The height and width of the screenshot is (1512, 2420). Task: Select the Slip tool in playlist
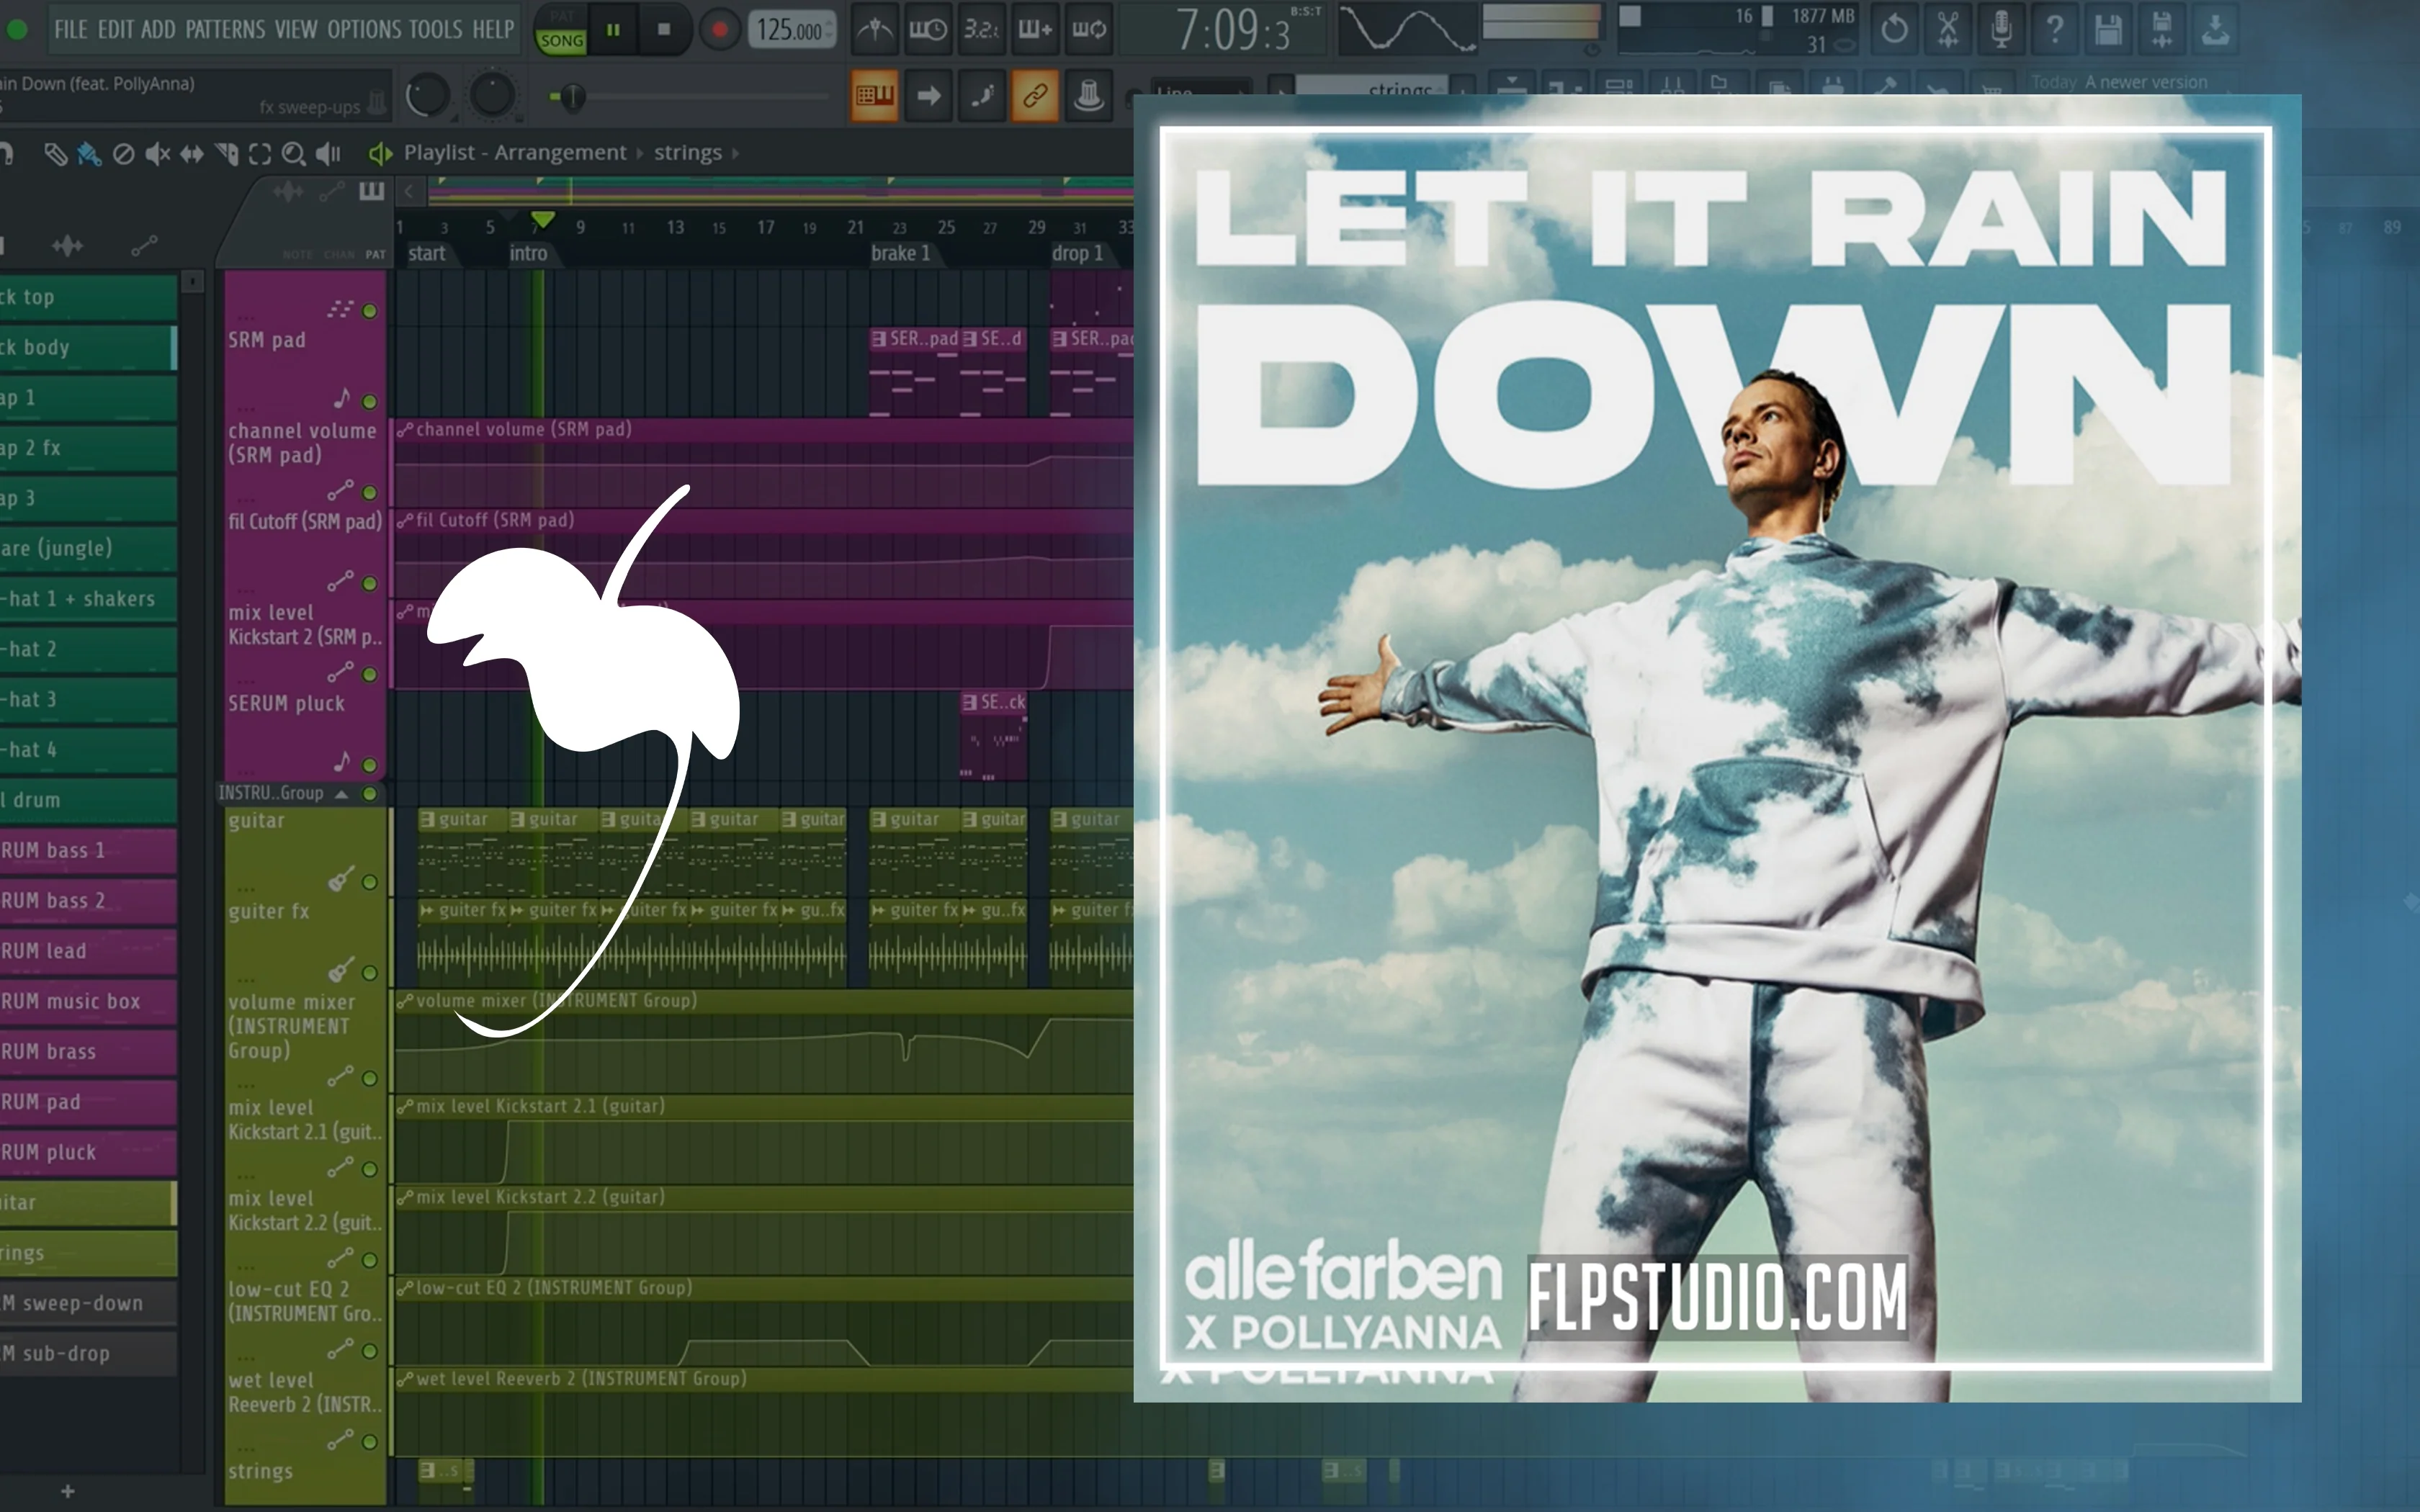(191, 154)
